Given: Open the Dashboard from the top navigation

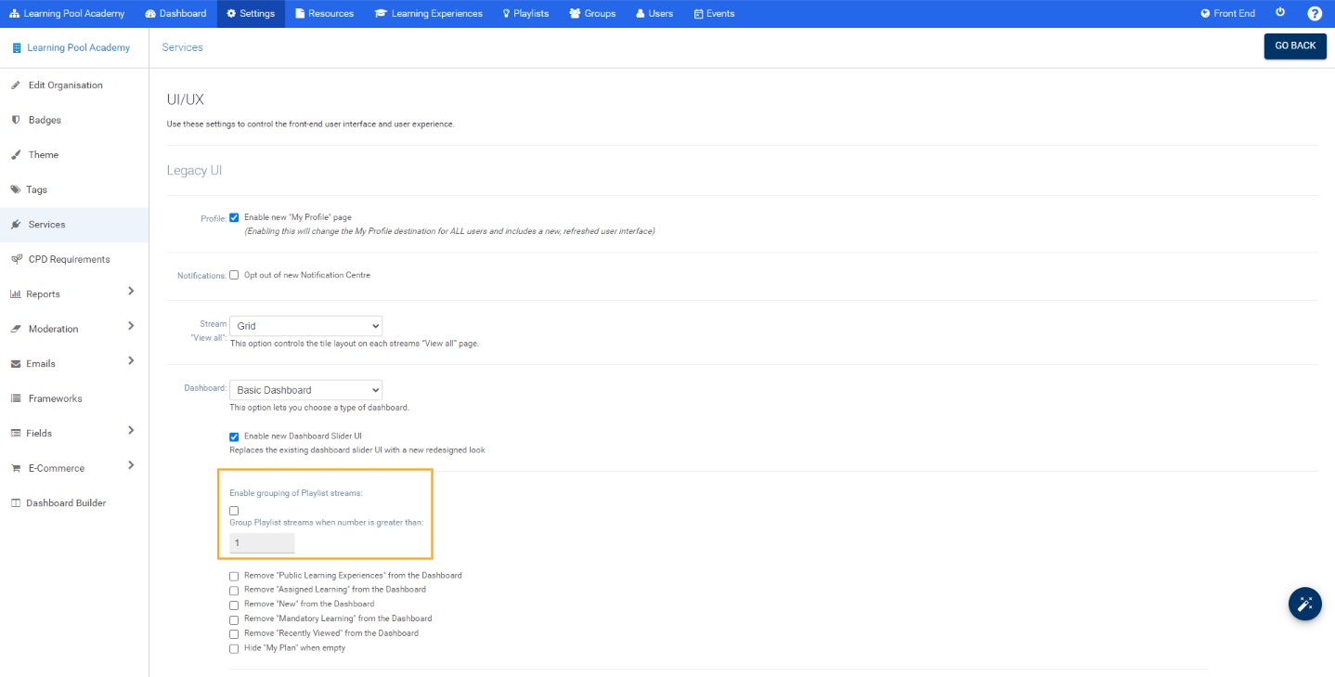Looking at the screenshot, I should (x=175, y=13).
